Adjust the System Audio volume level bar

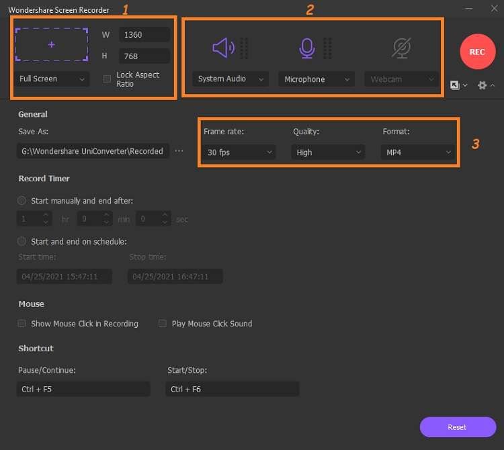(x=244, y=48)
